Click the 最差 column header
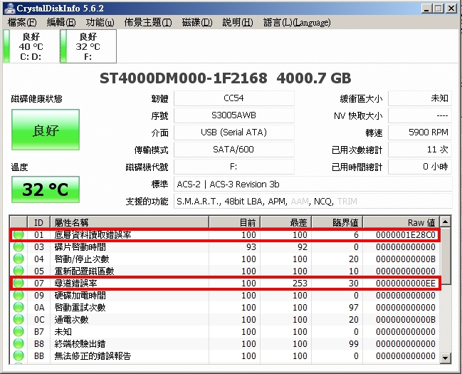 (x=285, y=222)
